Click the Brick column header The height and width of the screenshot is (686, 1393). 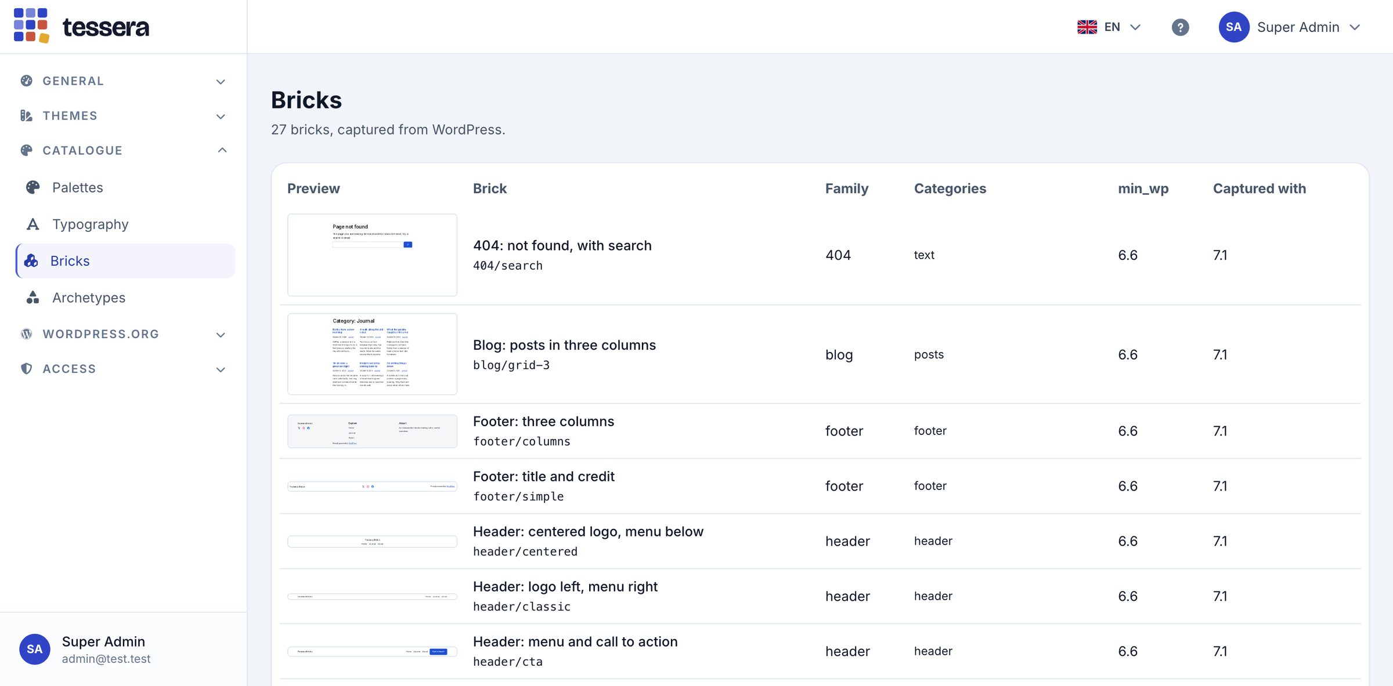(490, 188)
